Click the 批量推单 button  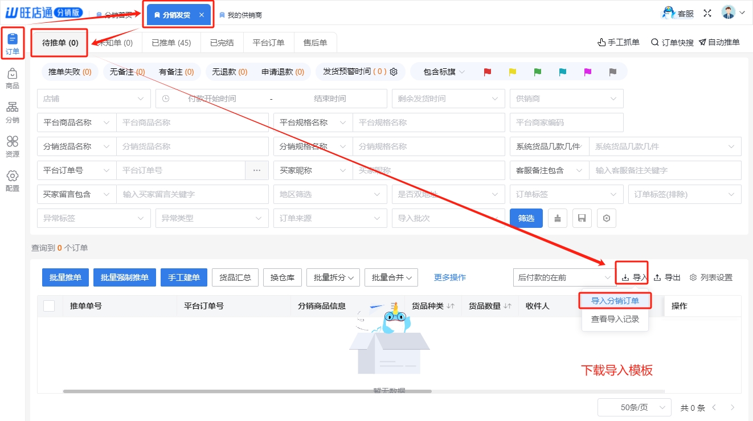65,277
